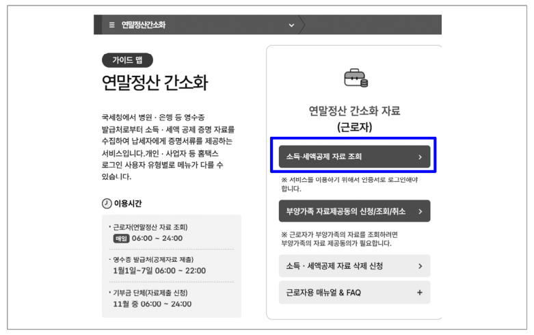The width and height of the screenshot is (534, 335).
Task: Open 부양가족 자료제공동의 신청/조회/취소
Action: tap(355, 211)
